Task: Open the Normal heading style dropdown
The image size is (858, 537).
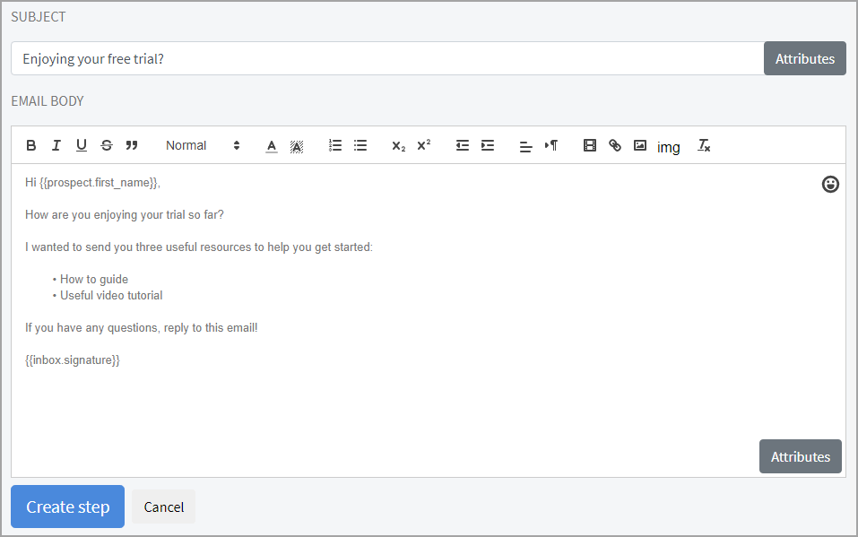Action: coord(203,145)
